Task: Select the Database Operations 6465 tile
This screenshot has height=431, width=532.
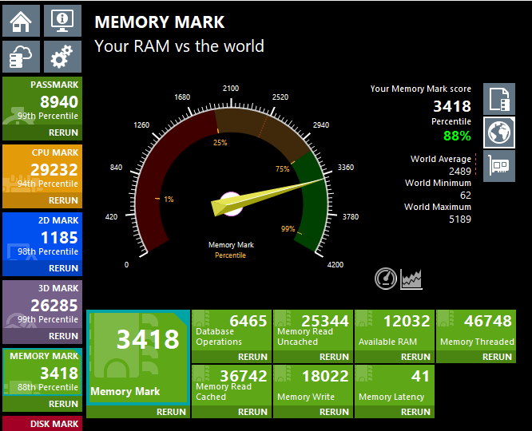Action: click(232, 330)
